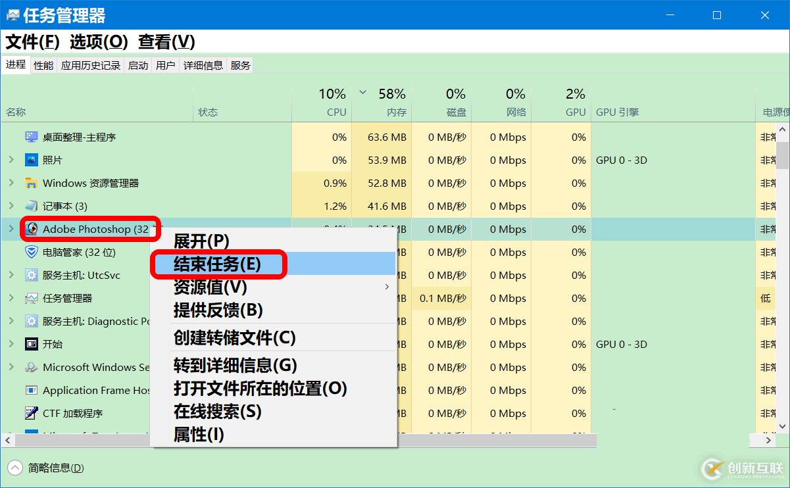Open the 查看(V) menu
Image resolution: width=790 pixels, height=488 pixels.
coord(167,41)
